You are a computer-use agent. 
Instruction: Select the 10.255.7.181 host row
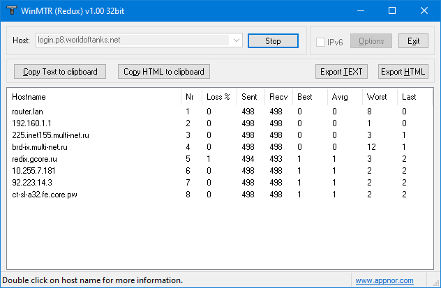point(220,171)
